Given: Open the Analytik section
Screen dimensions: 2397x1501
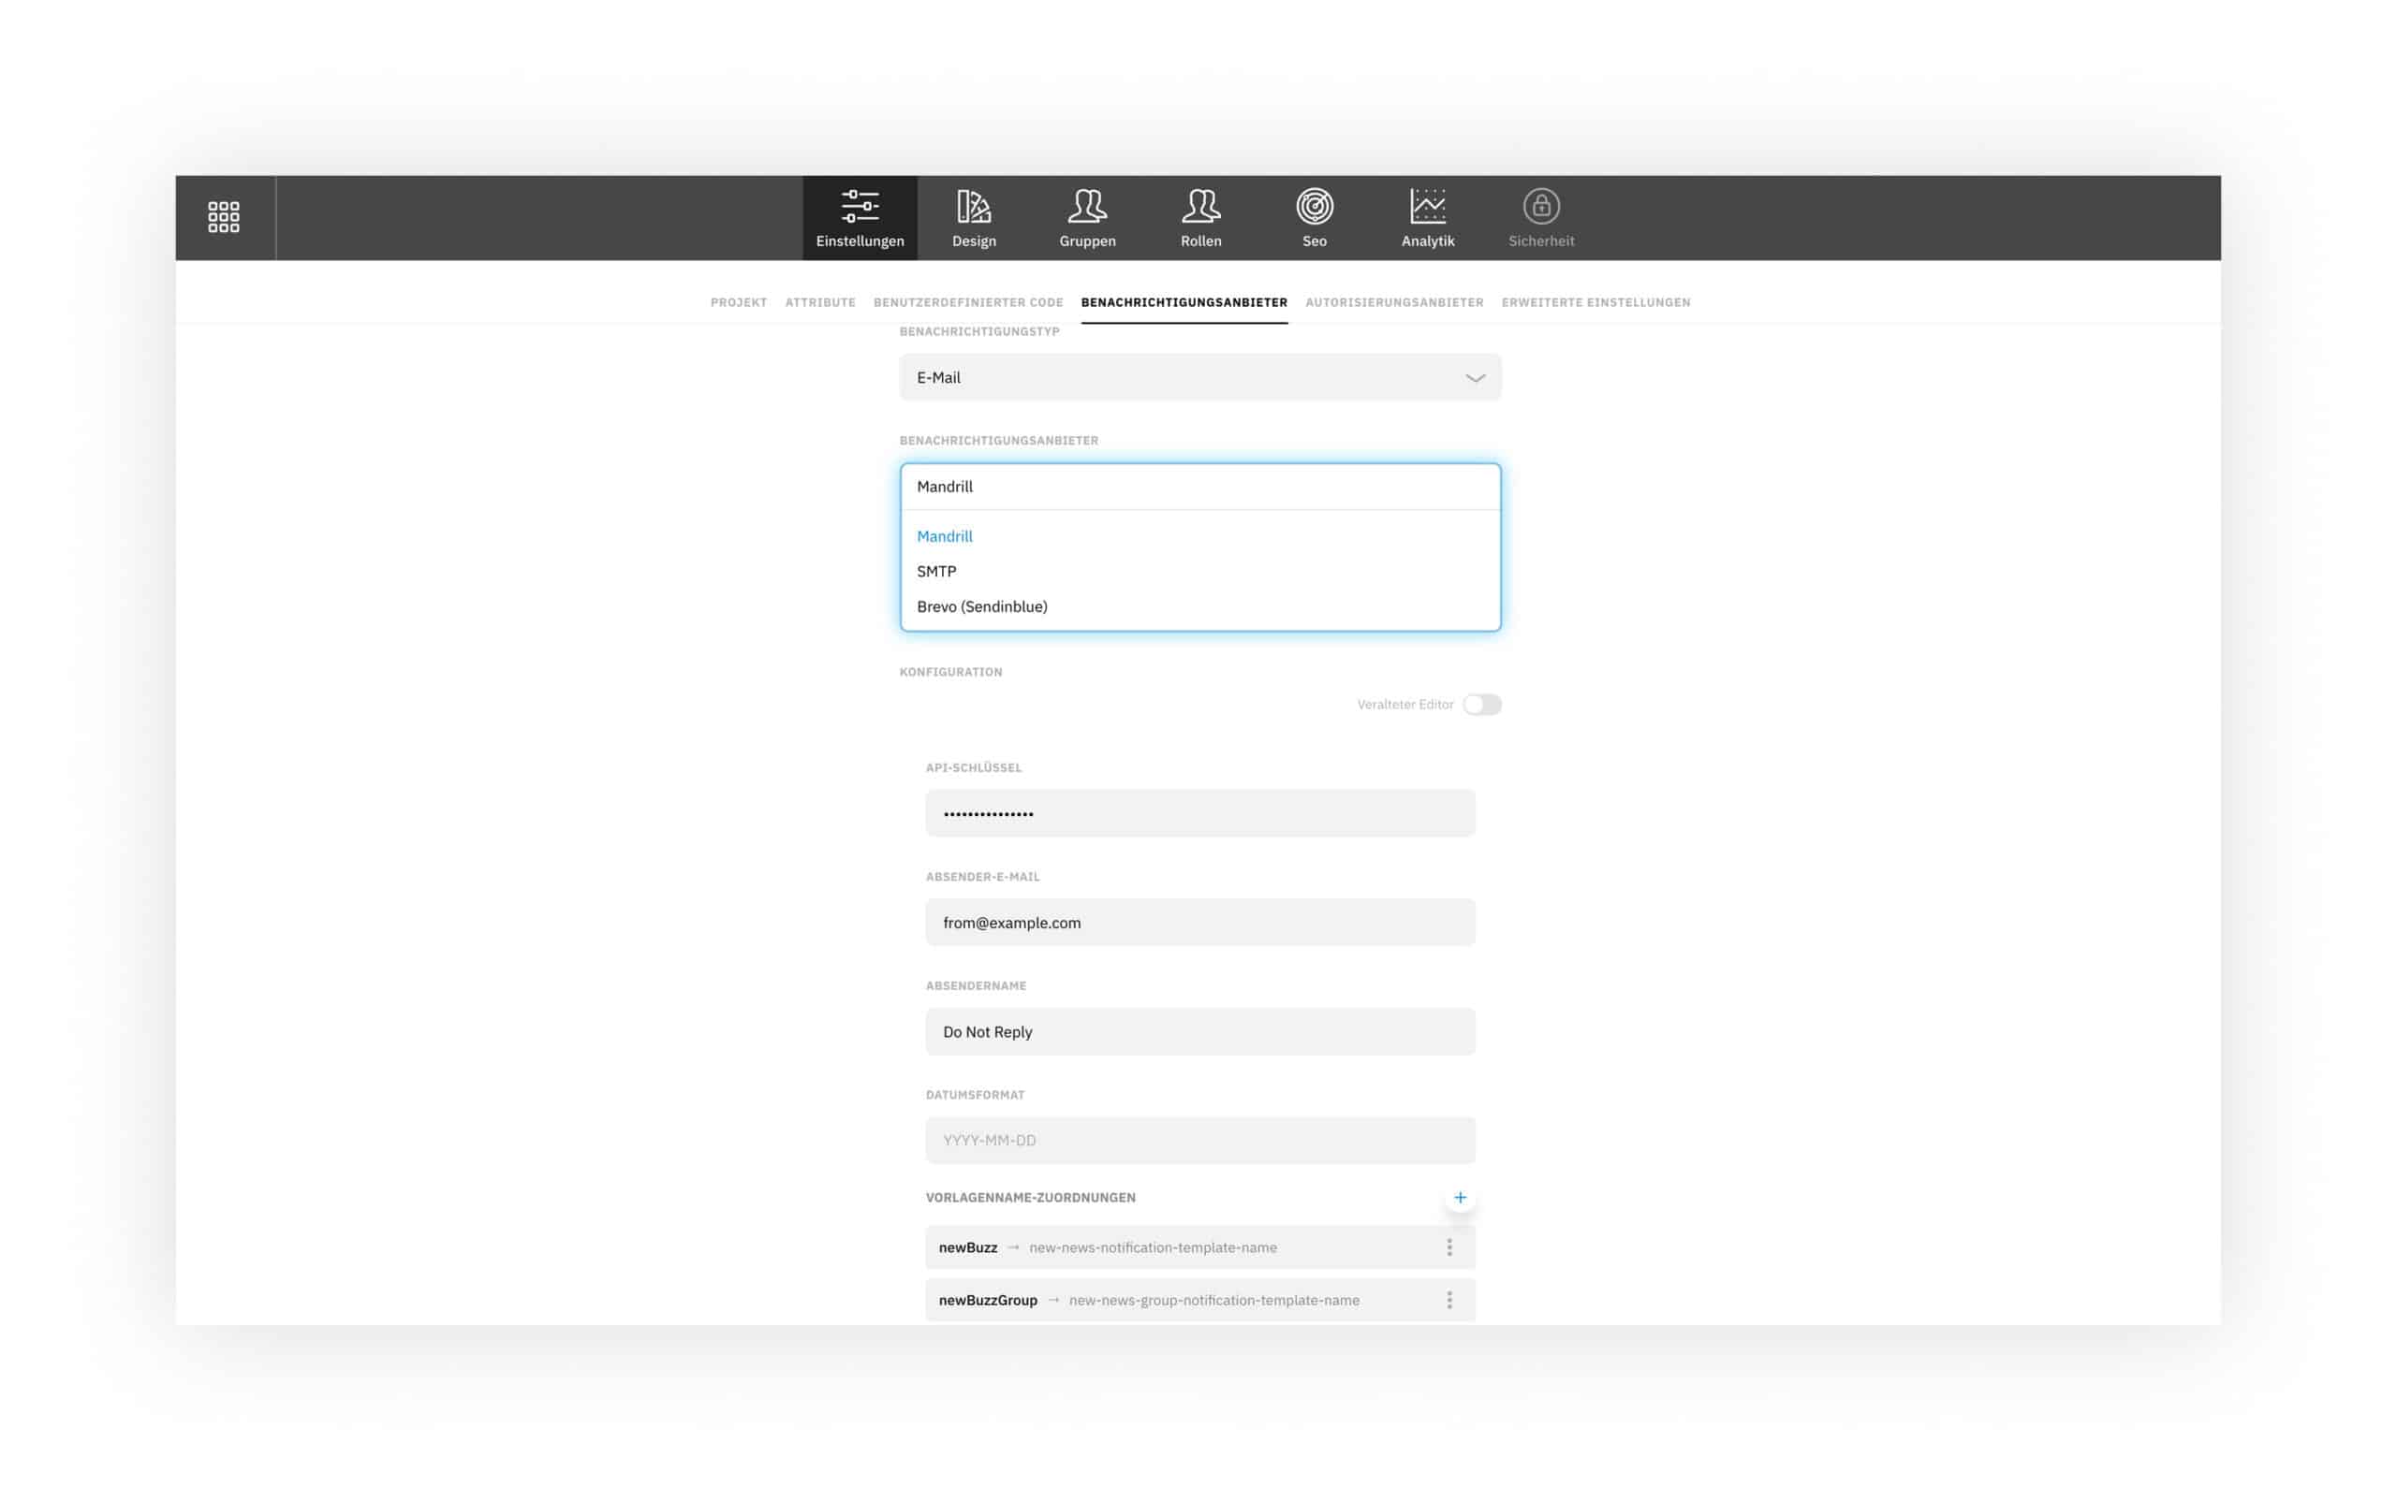Looking at the screenshot, I should coord(1426,217).
